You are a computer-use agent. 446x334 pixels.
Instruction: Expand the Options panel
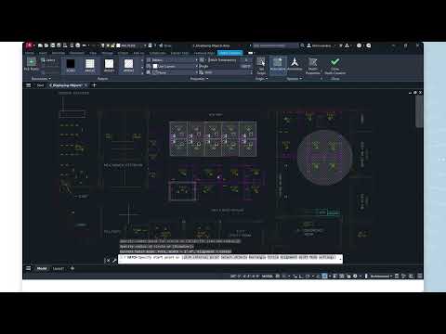coord(294,79)
